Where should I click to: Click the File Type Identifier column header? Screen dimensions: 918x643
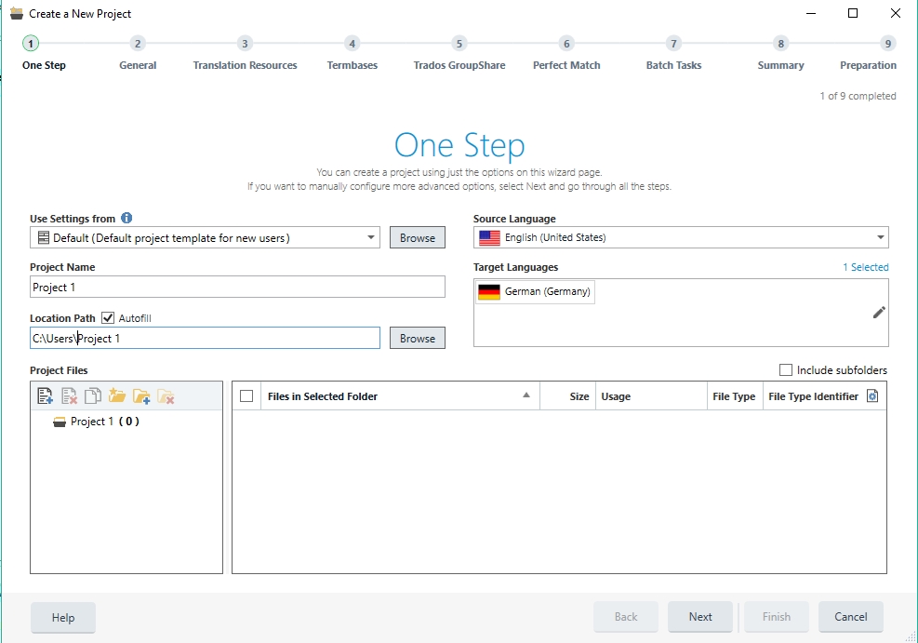pyautogui.click(x=813, y=396)
